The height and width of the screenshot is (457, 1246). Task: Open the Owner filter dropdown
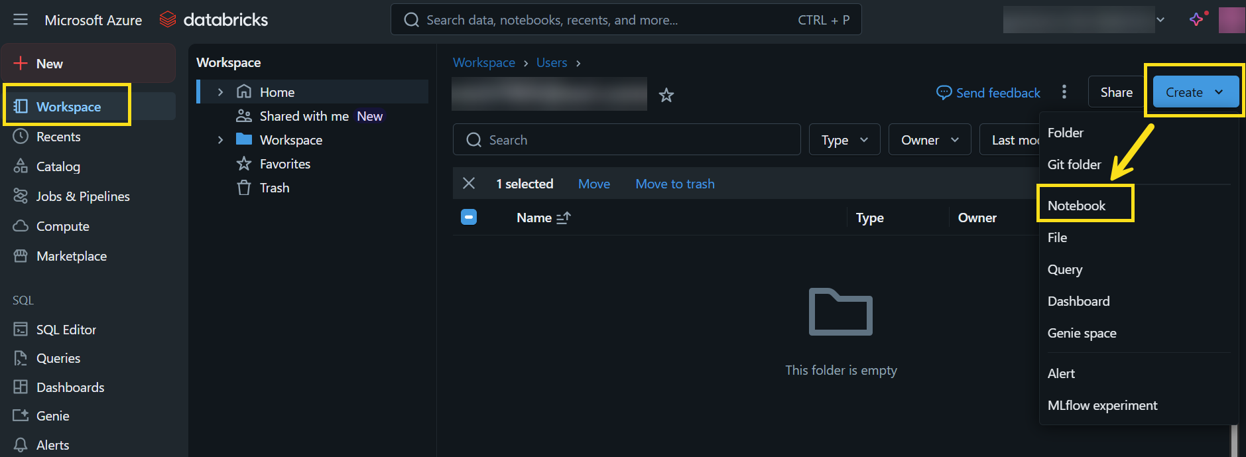point(929,140)
